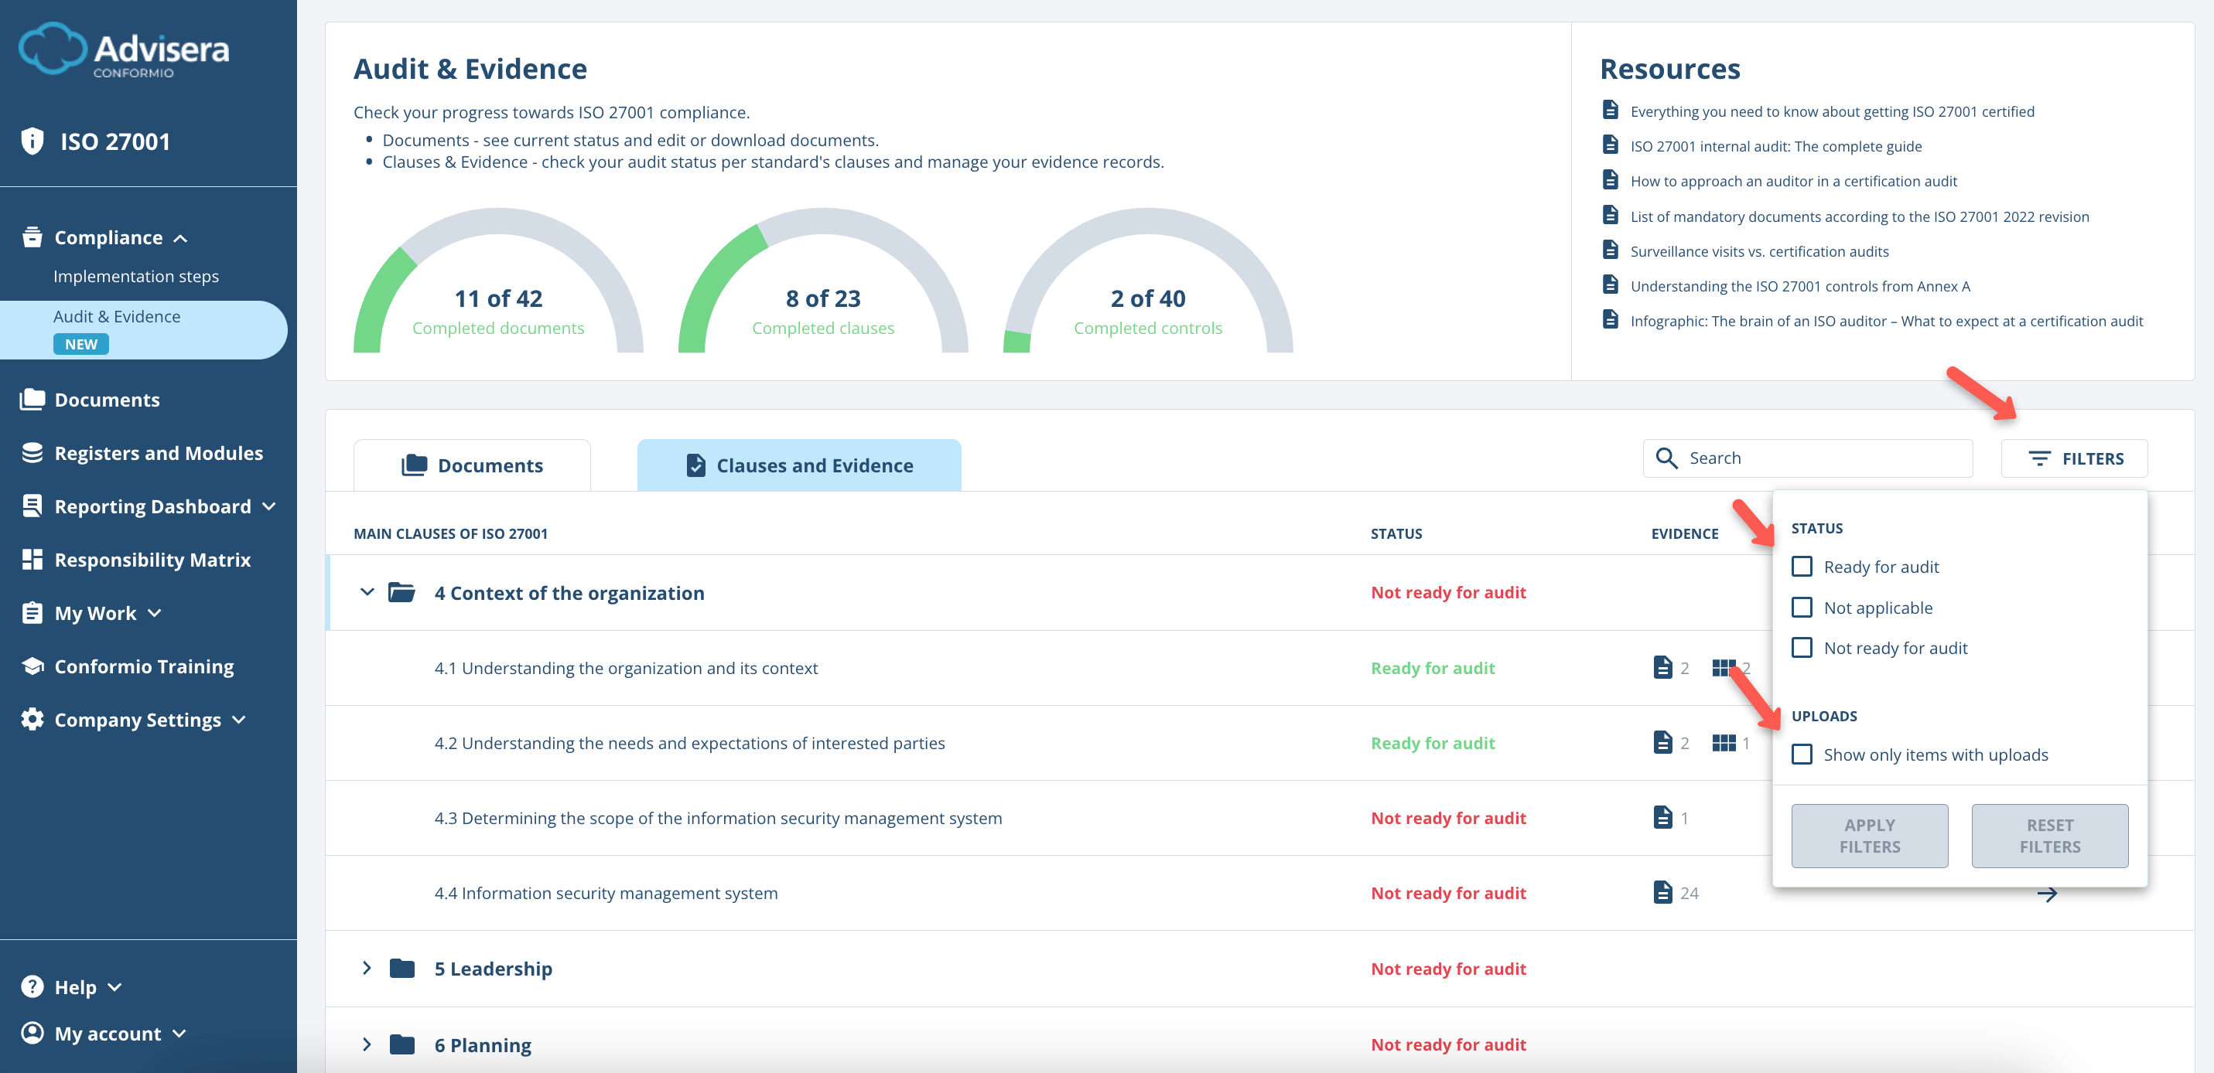The width and height of the screenshot is (2214, 1073).
Task: Click the Conformio Training graduation cap icon
Action: [32, 666]
